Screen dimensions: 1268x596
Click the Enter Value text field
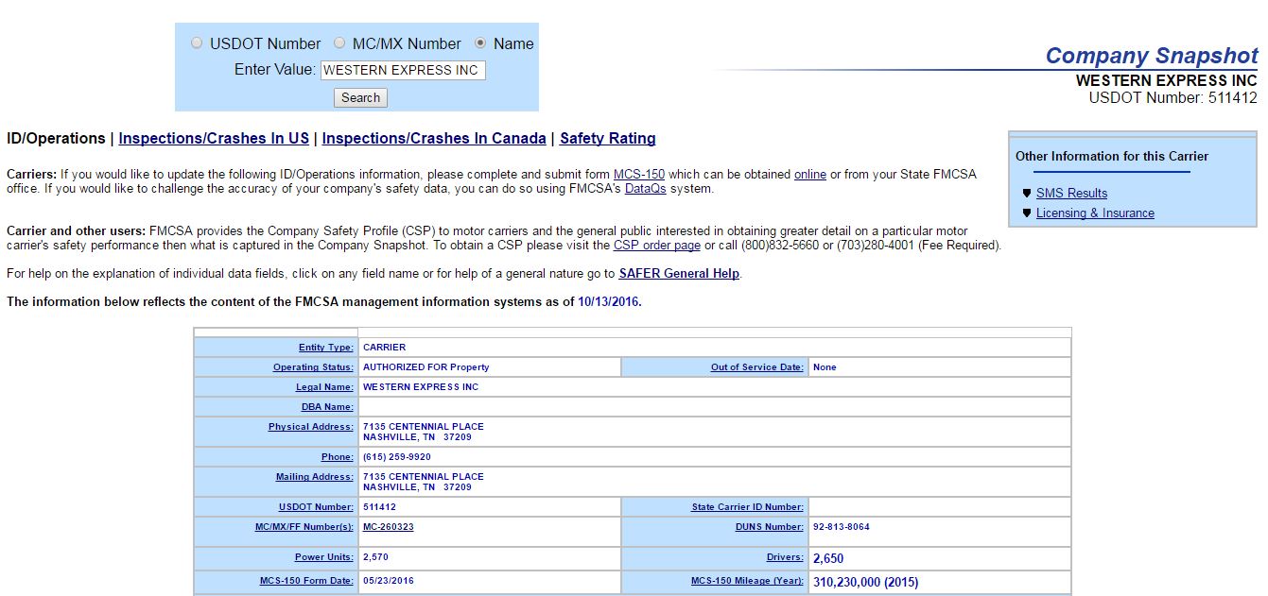point(403,70)
